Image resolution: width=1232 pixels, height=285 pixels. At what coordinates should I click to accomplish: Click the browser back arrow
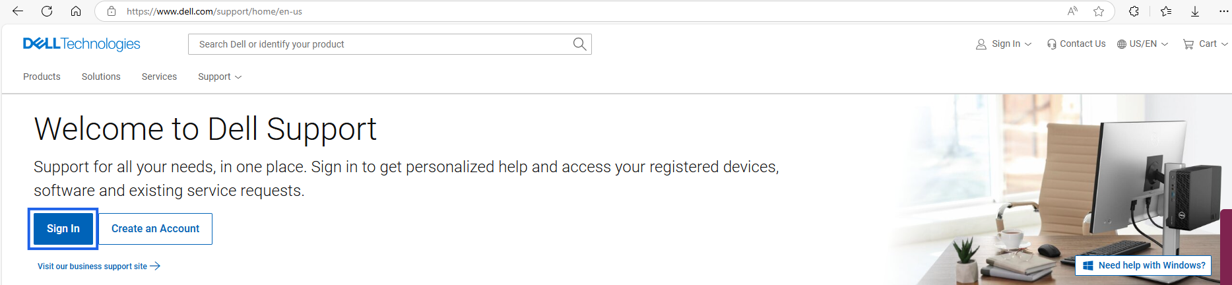click(18, 11)
